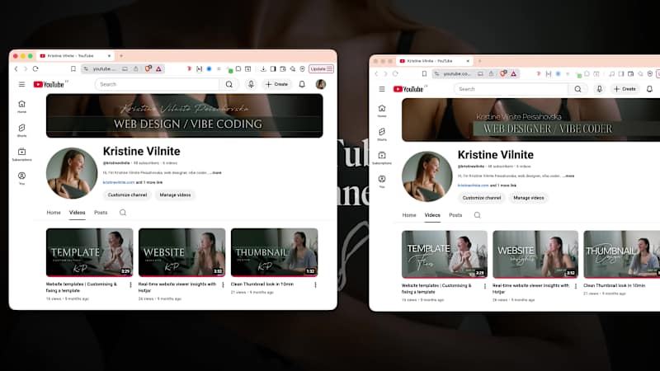Open notifications bell in right window
The width and height of the screenshot is (660, 371).
[649, 89]
